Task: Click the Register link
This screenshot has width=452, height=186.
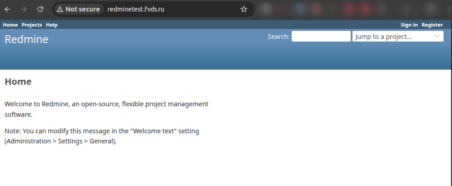Action: click(432, 25)
